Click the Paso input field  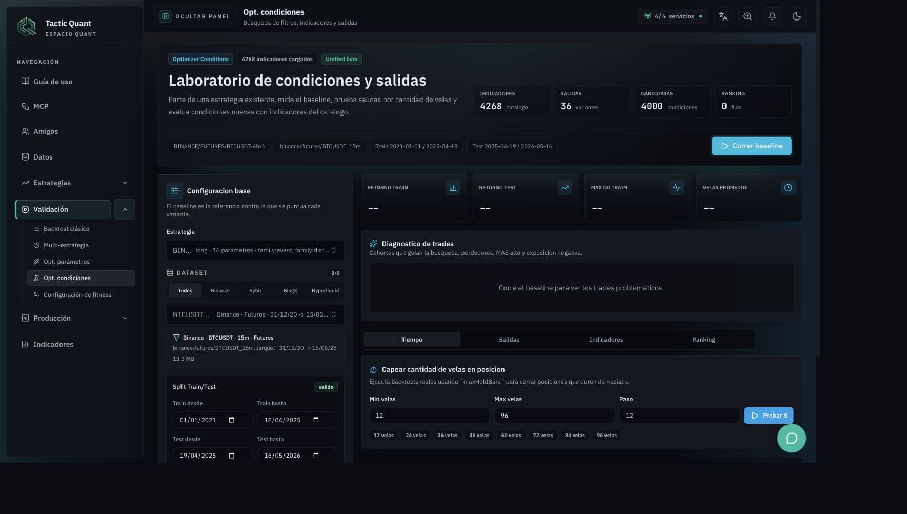[x=679, y=416]
